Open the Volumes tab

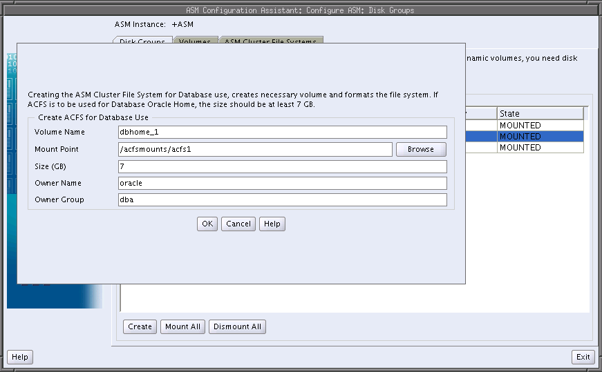[195, 40]
